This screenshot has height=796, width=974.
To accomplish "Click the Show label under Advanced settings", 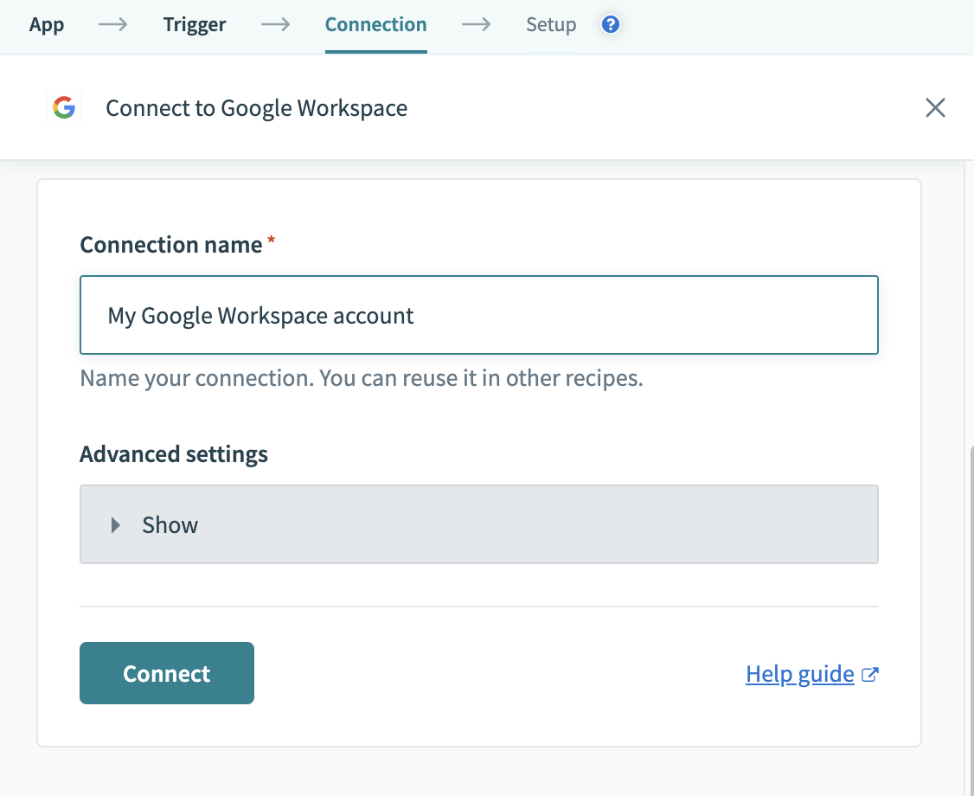I will tap(170, 525).
